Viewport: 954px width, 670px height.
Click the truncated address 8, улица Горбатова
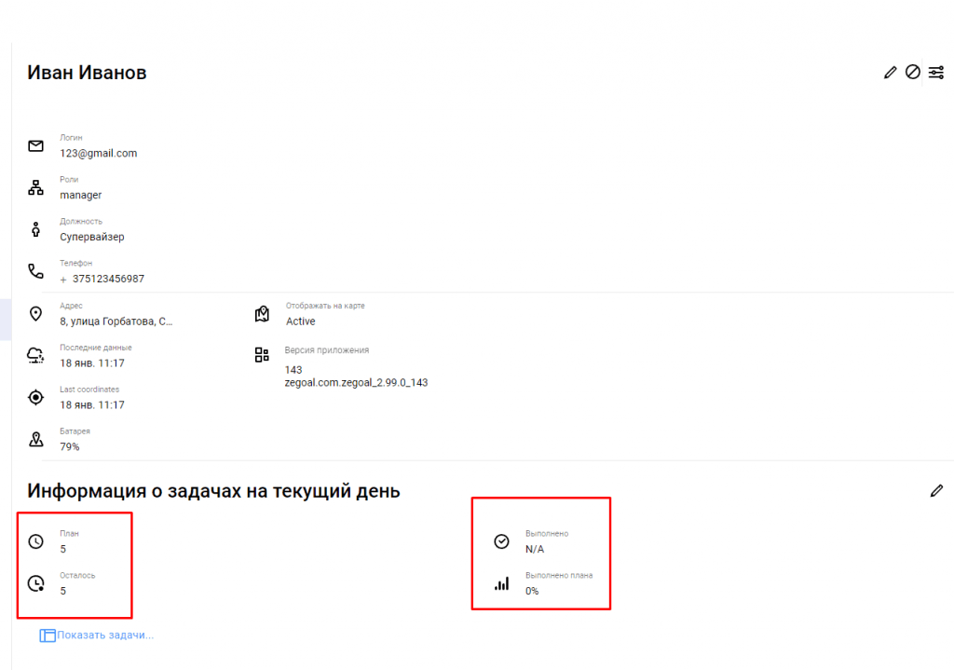(116, 321)
